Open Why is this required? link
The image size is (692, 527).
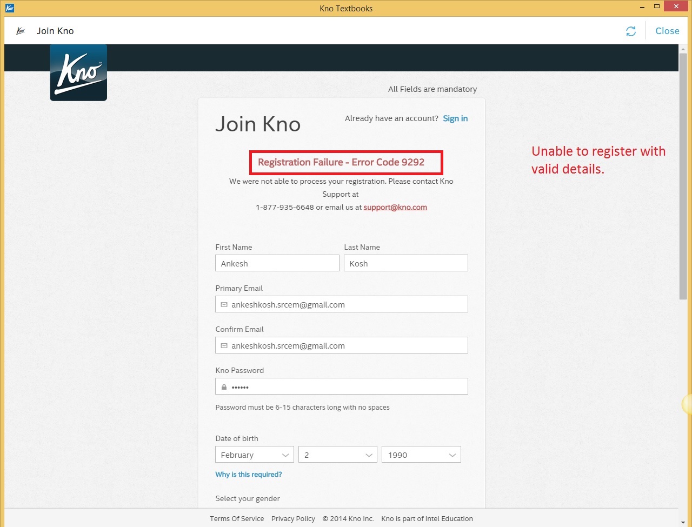click(x=249, y=475)
